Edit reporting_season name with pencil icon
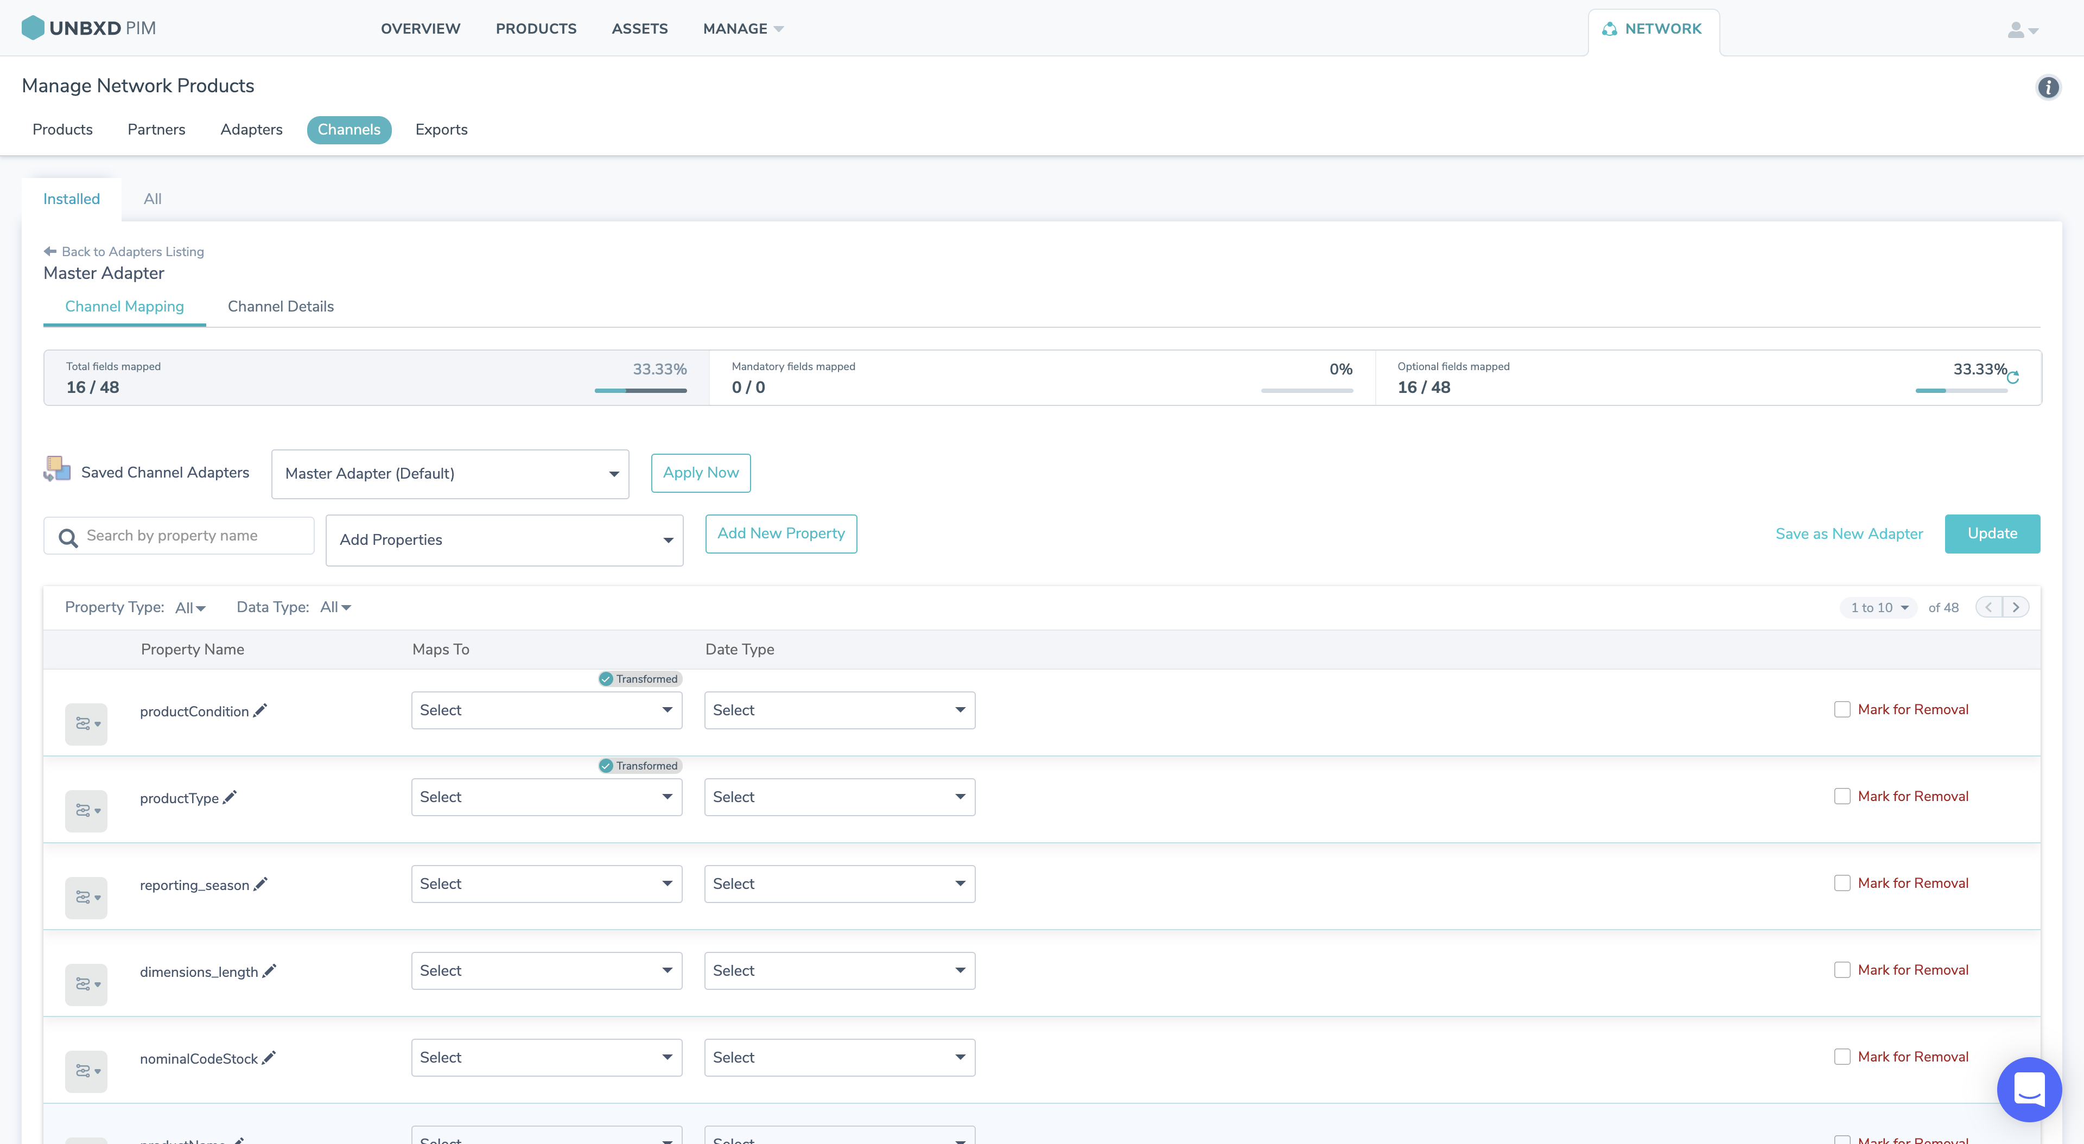The height and width of the screenshot is (1144, 2084). click(x=260, y=884)
